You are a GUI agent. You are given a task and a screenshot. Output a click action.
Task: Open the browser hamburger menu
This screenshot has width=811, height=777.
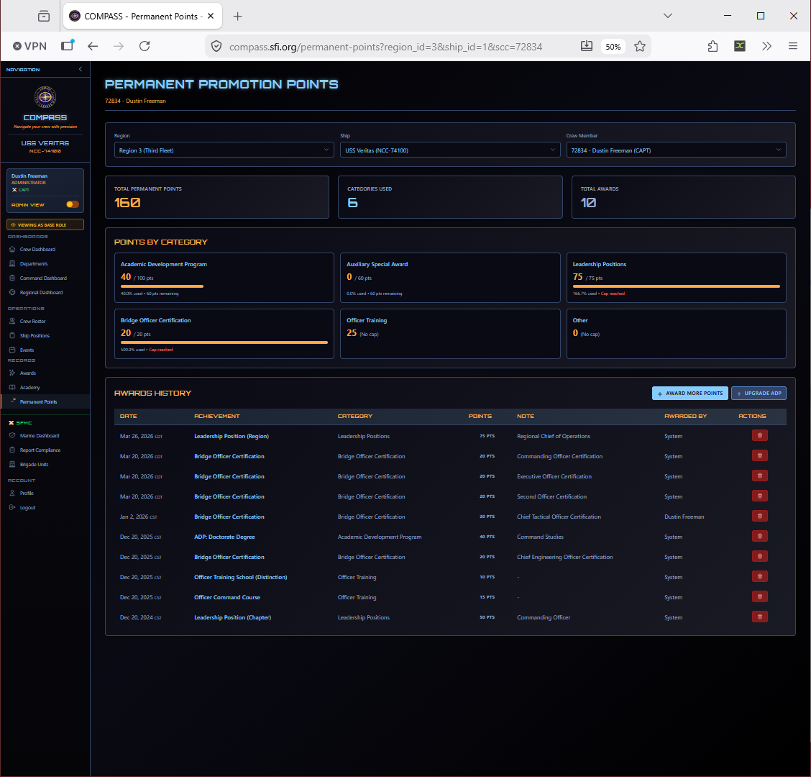[x=792, y=46]
